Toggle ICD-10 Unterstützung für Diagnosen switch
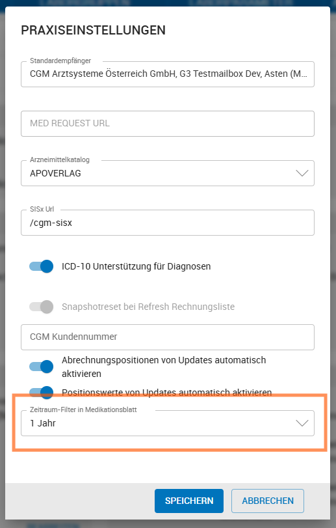 [x=42, y=266]
